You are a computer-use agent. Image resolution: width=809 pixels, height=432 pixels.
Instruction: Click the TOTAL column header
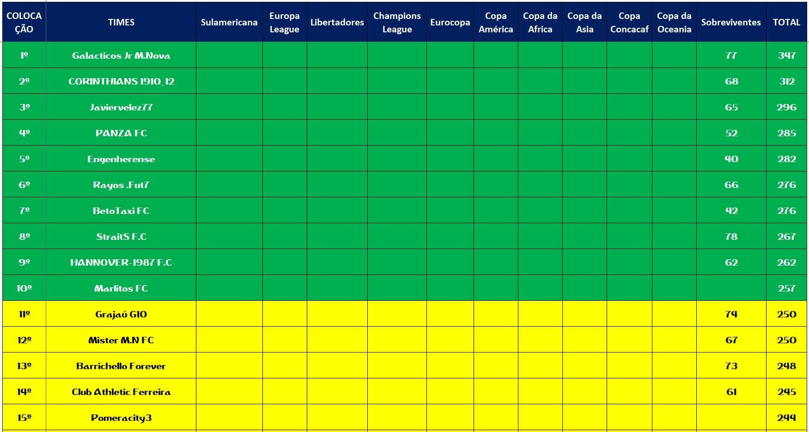[x=786, y=22]
